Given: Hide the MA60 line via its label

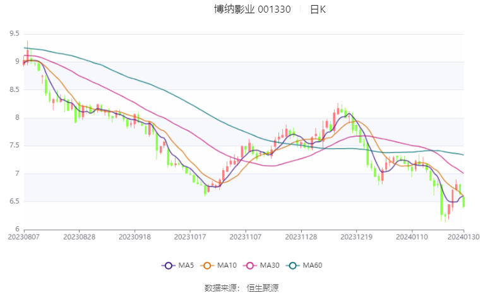Looking at the screenshot, I should (313, 266).
